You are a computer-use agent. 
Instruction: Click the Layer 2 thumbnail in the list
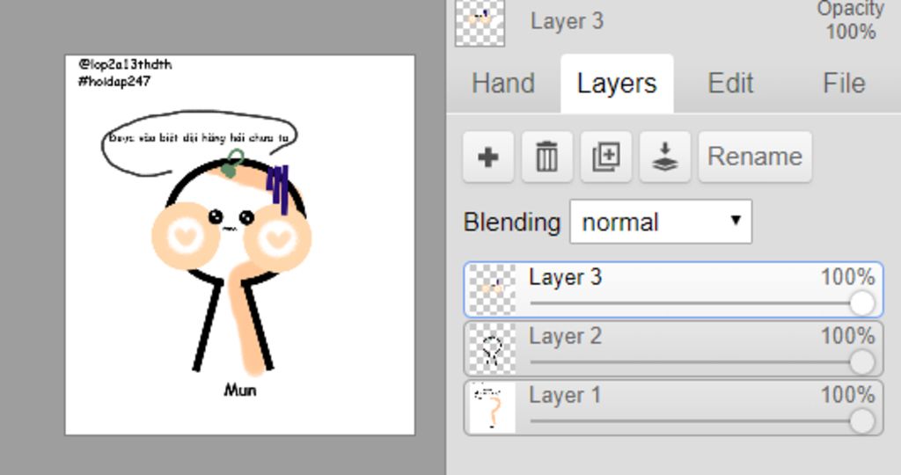[x=493, y=348]
